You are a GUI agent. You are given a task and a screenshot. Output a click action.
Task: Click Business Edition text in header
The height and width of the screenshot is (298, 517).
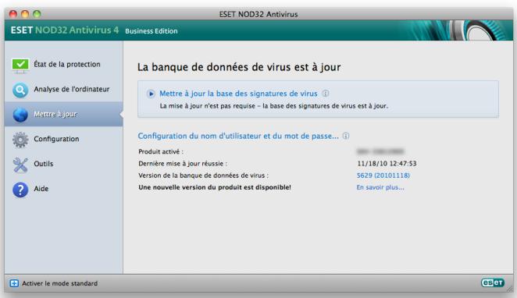[152, 31]
